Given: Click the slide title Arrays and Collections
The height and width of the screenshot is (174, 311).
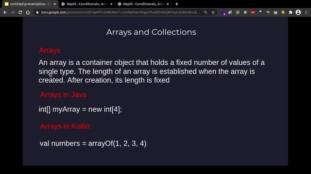Looking at the screenshot, I should coord(151,32).
